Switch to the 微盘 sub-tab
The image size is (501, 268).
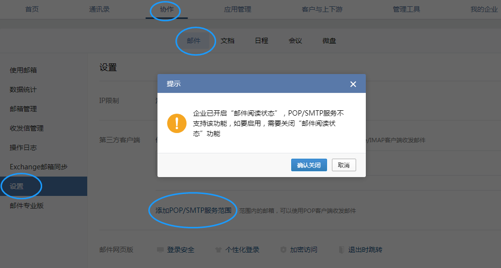pyautogui.click(x=329, y=41)
